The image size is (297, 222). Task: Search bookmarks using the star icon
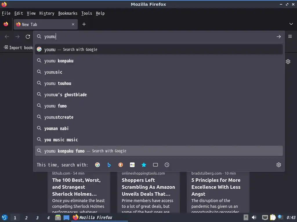pyautogui.click(x=144, y=165)
